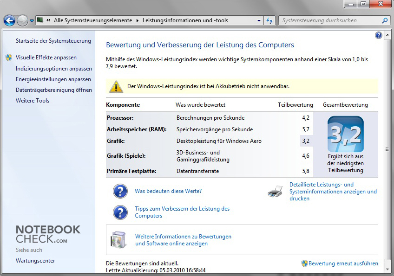Open the address bar history dropdown
Viewport: 394px width, 276px height.
(x=259, y=20)
